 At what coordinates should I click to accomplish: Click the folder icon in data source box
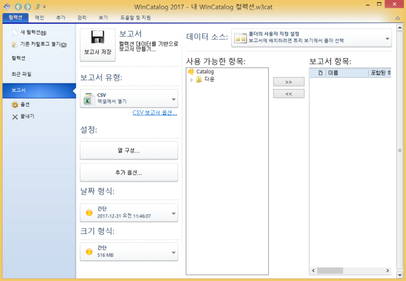click(241, 38)
